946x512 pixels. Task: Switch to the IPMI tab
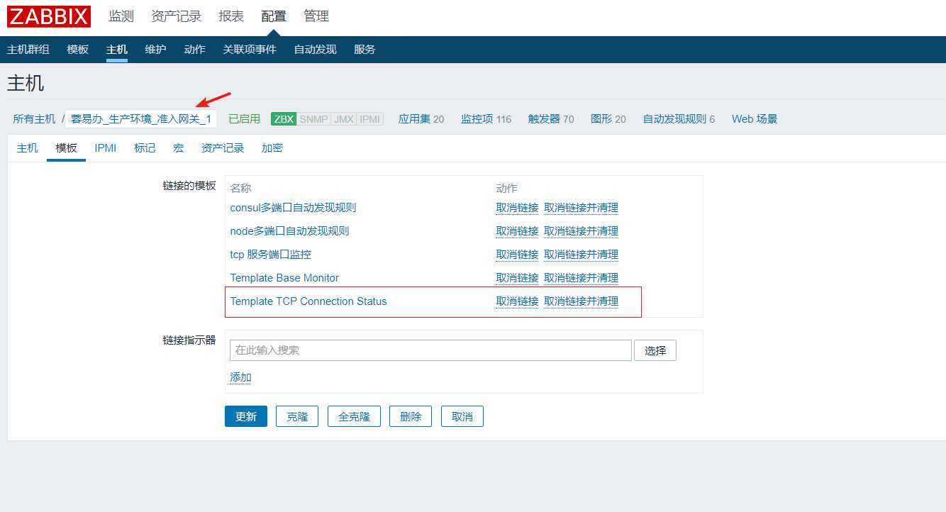tap(105, 148)
